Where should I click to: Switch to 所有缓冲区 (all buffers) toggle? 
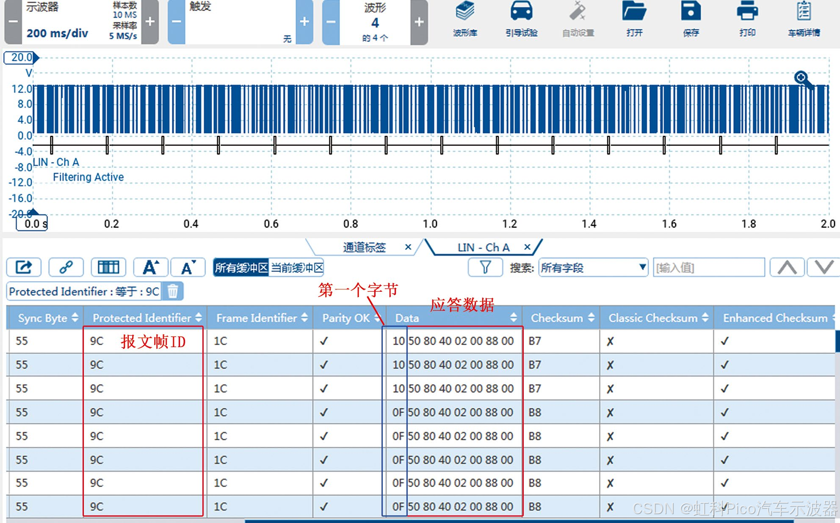[x=241, y=268]
